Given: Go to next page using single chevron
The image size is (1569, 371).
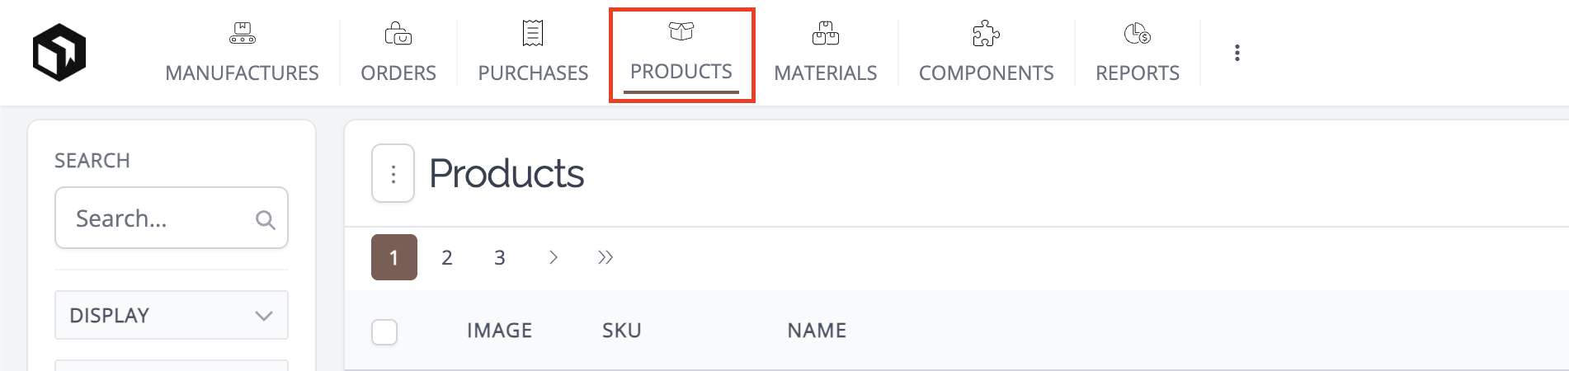Looking at the screenshot, I should (x=553, y=257).
